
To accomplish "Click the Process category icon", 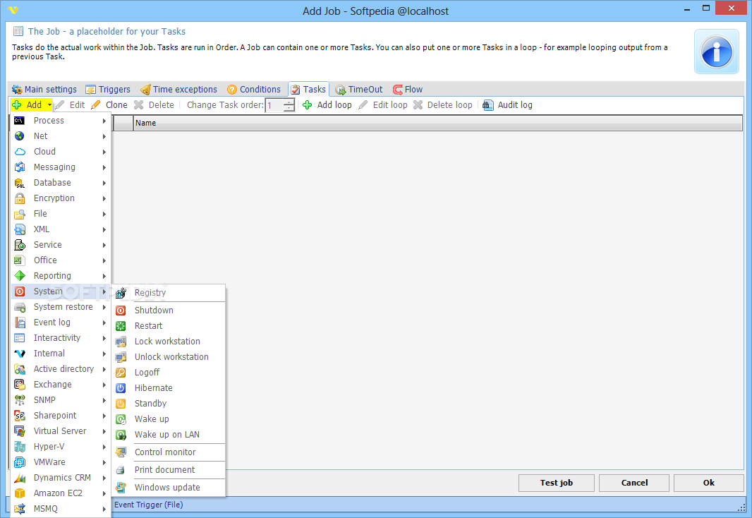I will (19, 121).
